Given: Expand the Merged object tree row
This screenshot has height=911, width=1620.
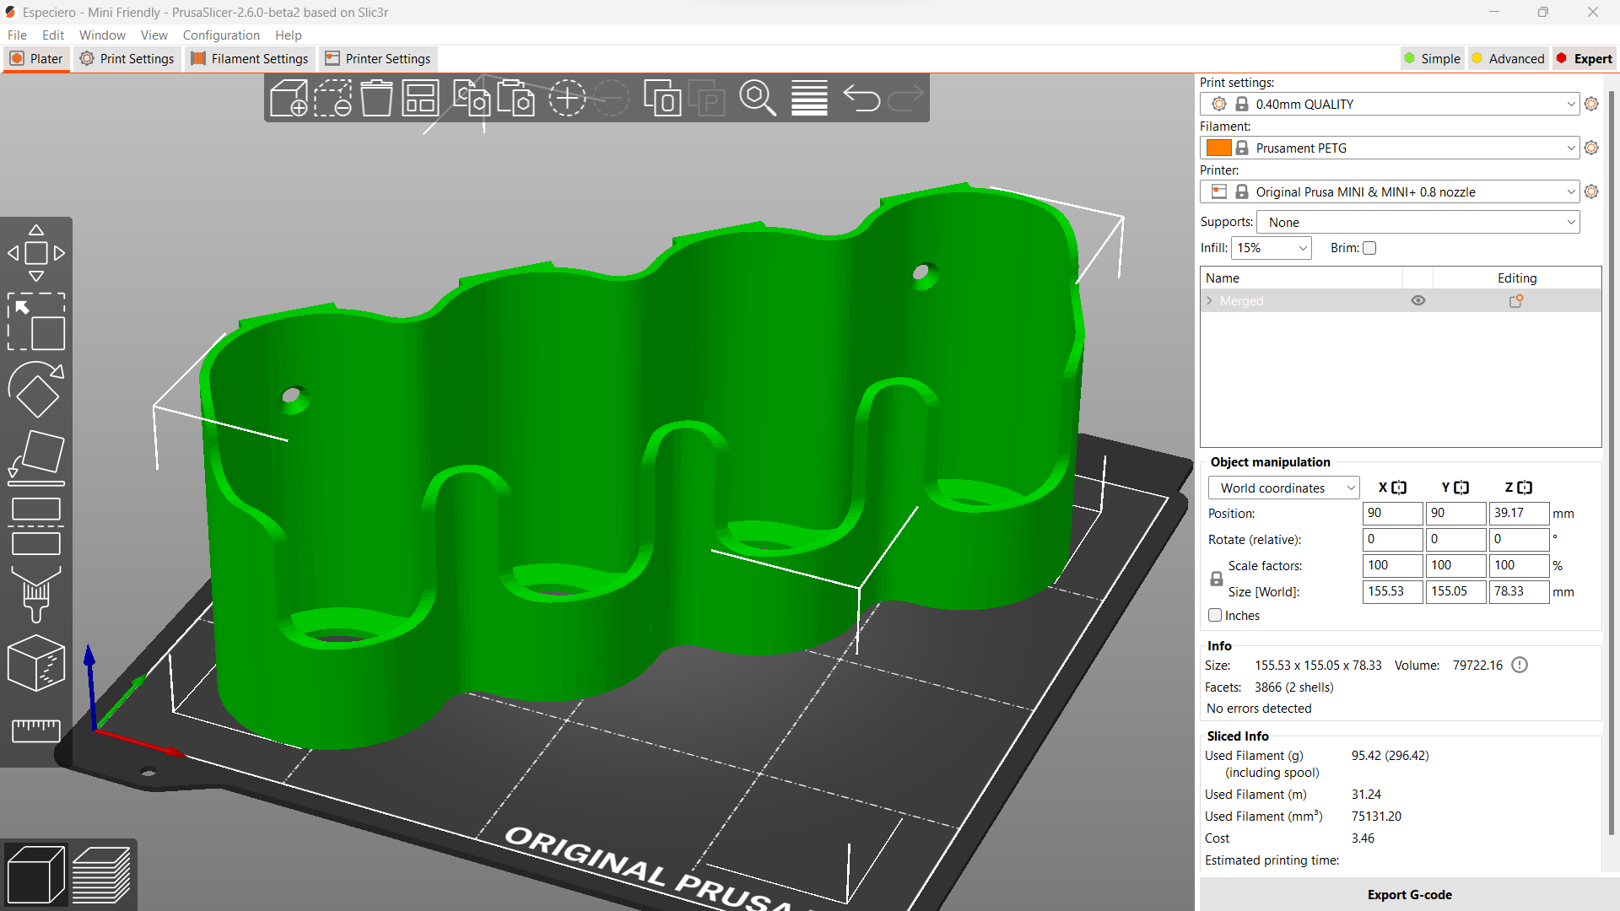Looking at the screenshot, I should (x=1210, y=301).
